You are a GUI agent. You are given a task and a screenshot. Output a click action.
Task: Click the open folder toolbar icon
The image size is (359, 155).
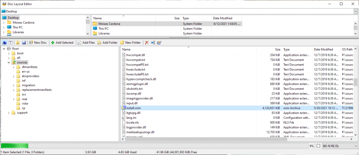[18, 43]
